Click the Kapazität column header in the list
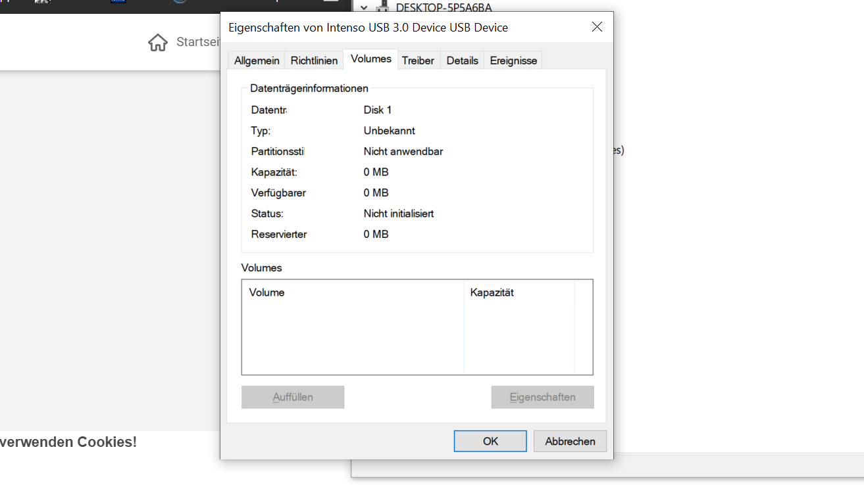 pyautogui.click(x=519, y=292)
